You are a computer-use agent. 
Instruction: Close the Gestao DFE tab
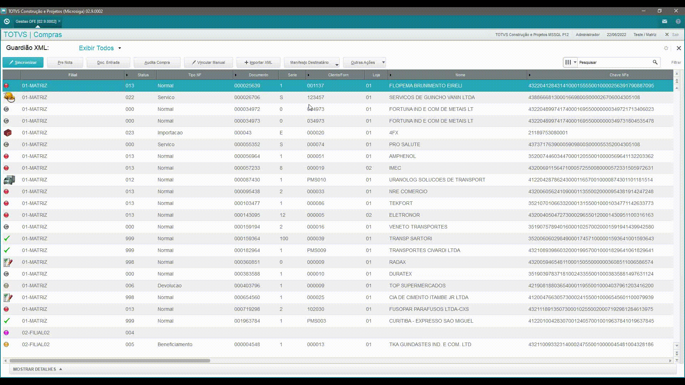point(59,21)
